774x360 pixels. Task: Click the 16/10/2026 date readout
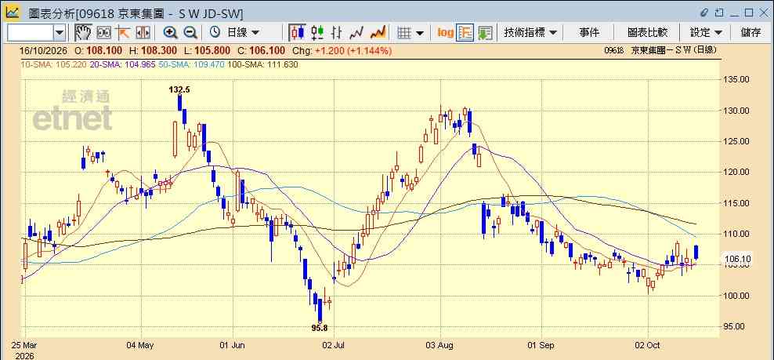click(x=43, y=50)
